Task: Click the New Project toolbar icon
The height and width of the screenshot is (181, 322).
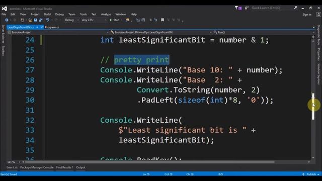Action: coord(22,20)
